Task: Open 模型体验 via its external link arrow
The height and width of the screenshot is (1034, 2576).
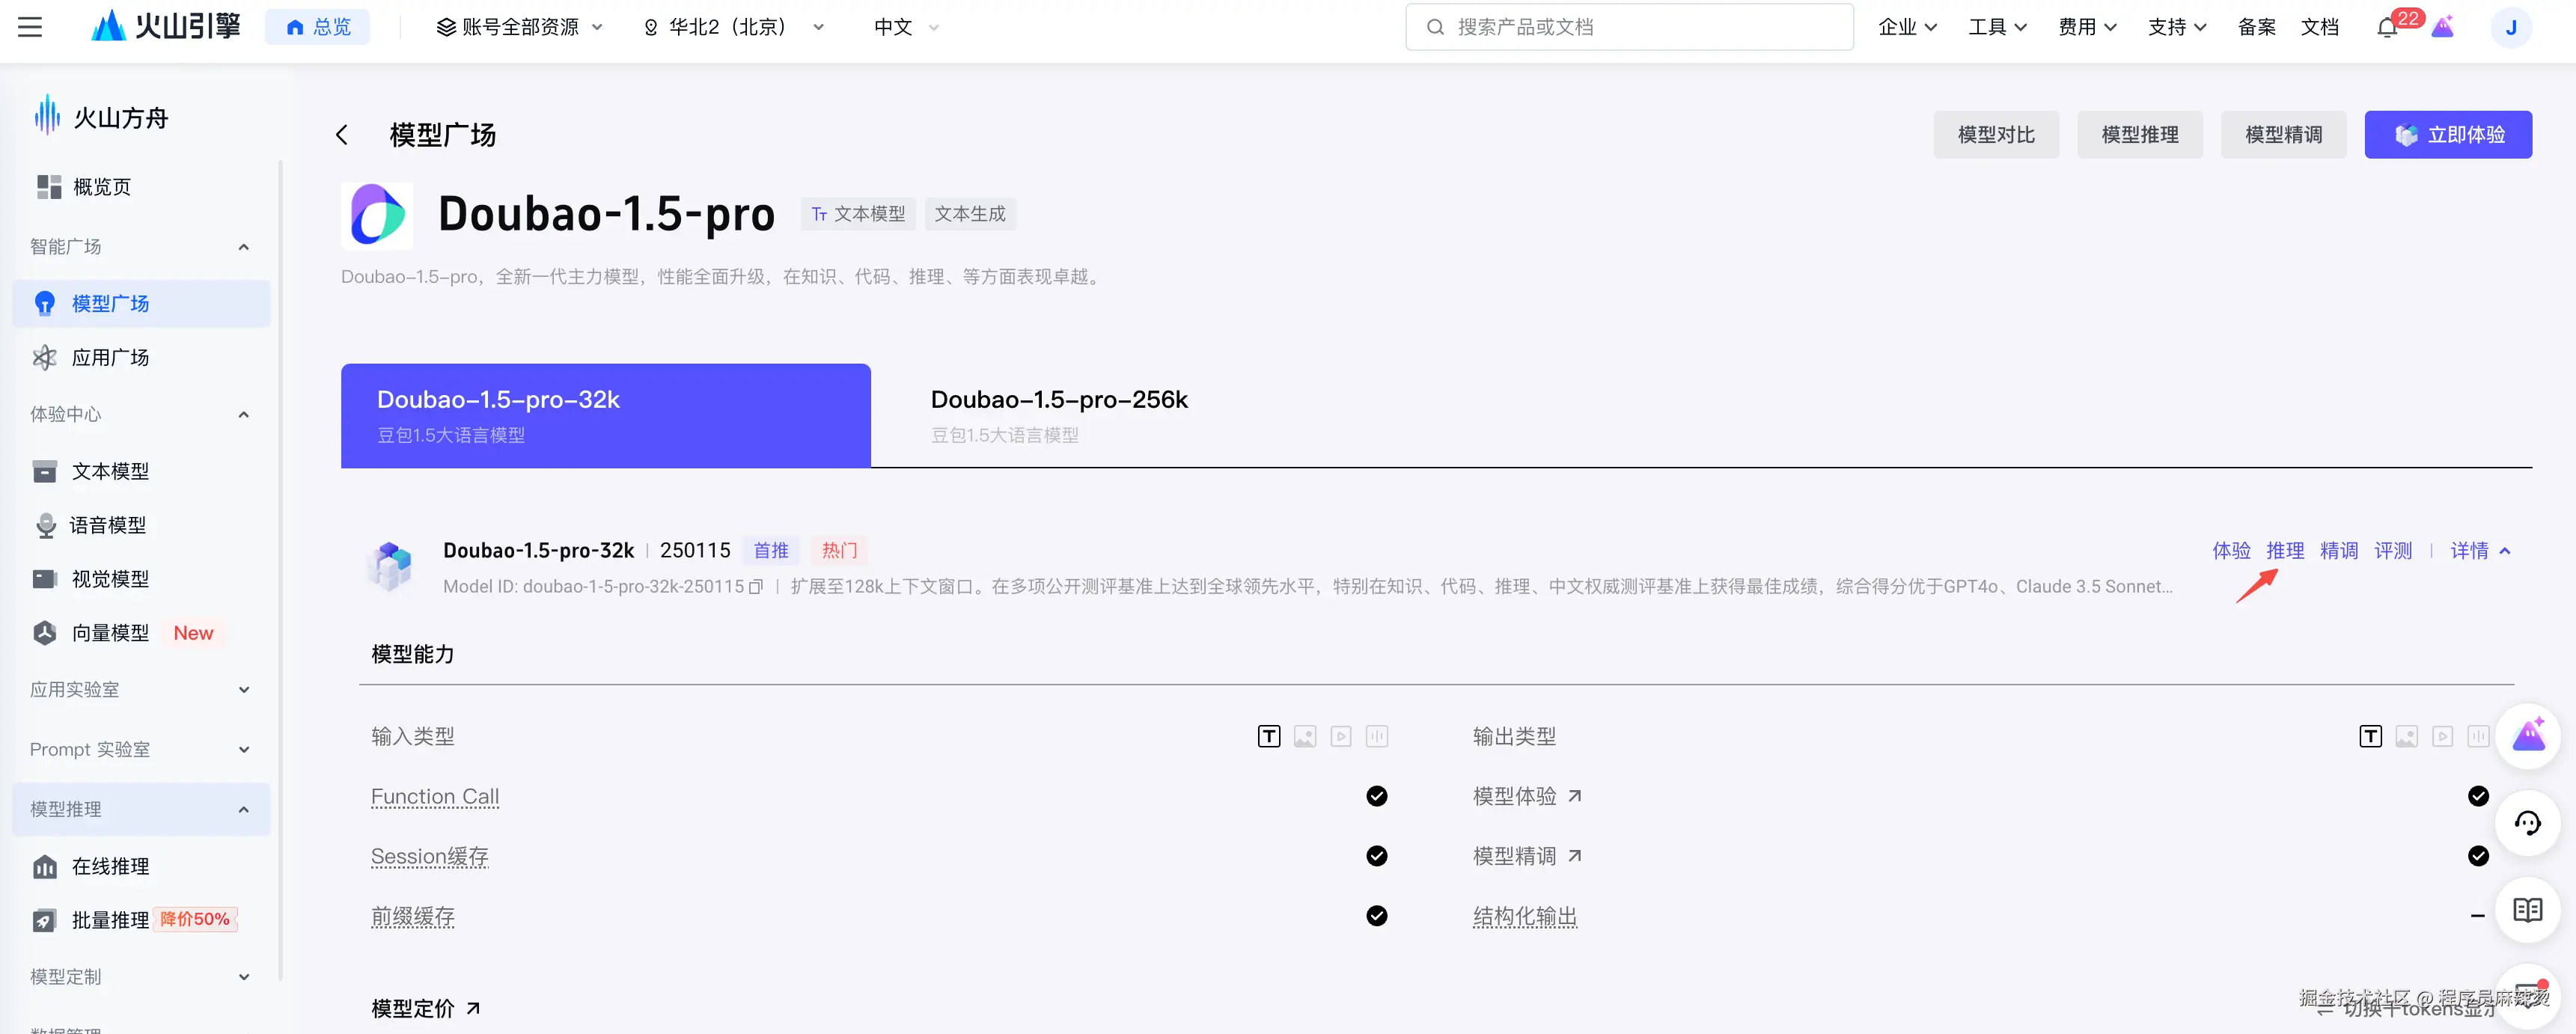Action: [1574, 796]
